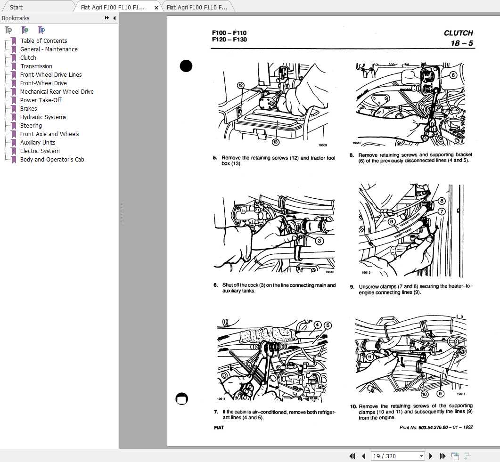Open the Electric System bookmark
The height and width of the screenshot is (462, 500).
tap(40, 151)
